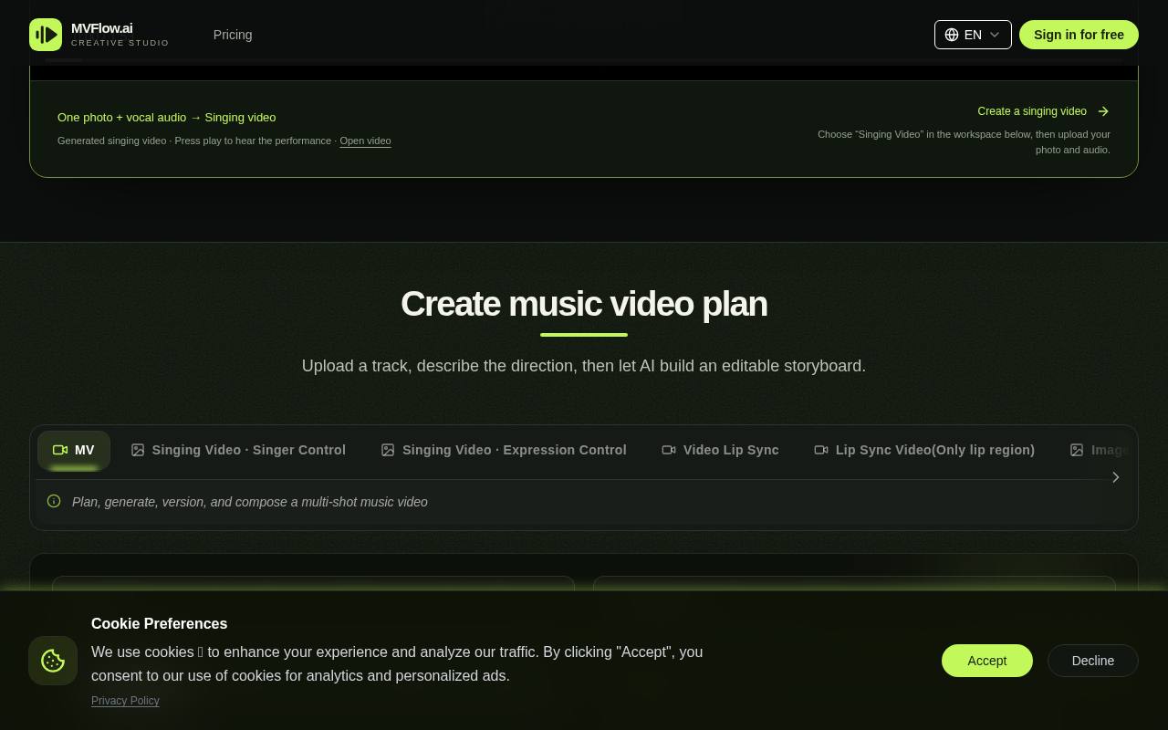Screen dimensions: 1168x730
Task: Click the image icon on Singer Control tab
Action: click(x=138, y=450)
